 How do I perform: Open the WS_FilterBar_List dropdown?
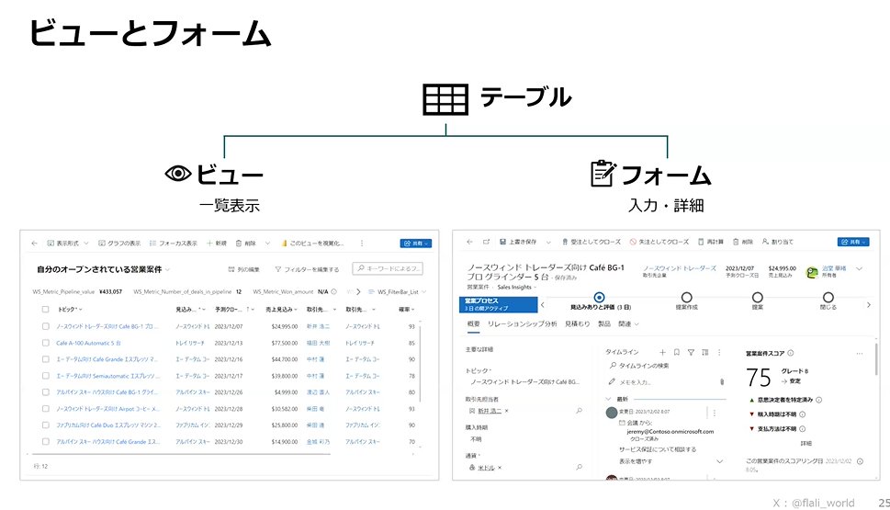pos(397,291)
